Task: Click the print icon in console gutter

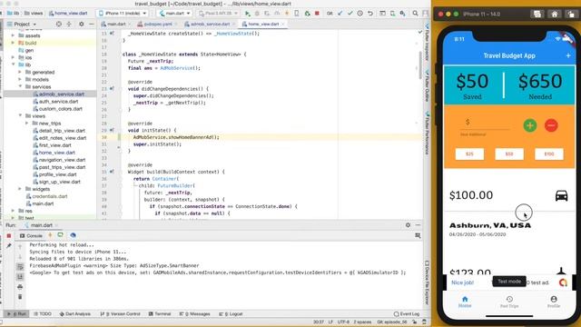Action: (20, 287)
